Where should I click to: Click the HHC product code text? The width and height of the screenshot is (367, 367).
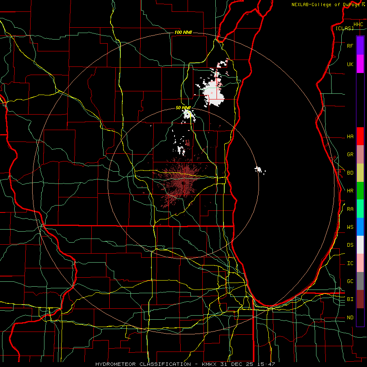click(x=358, y=24)
